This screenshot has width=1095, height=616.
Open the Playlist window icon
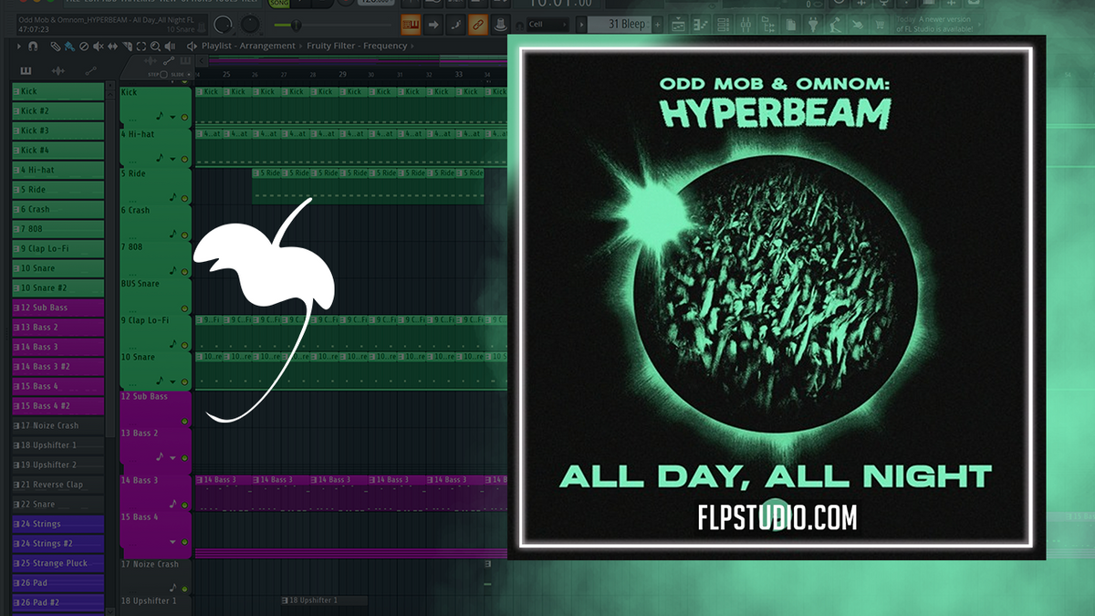[x=677, y=26]
